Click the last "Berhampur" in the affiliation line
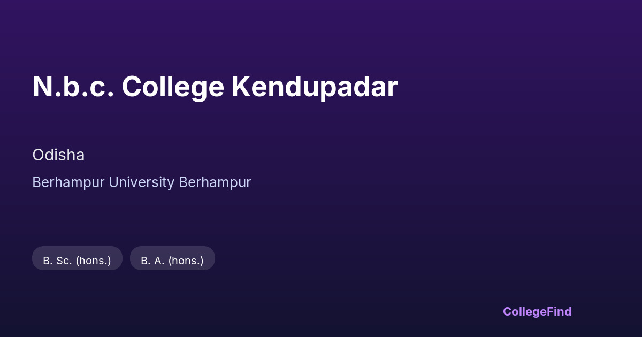The width and height of the screenshot is (642, 337). [x=215, y=182]
